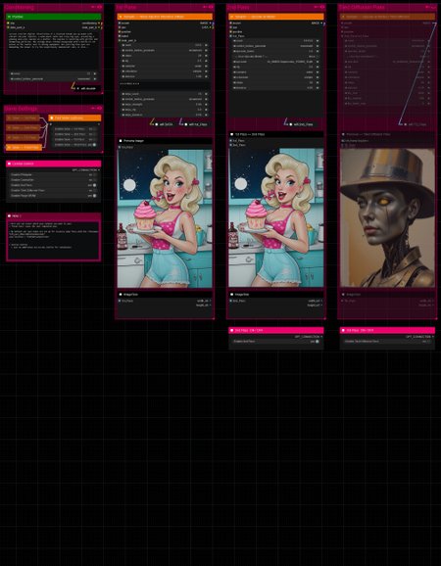
Task: Click the Save Final Pass orange node
Action: point(24,147)
